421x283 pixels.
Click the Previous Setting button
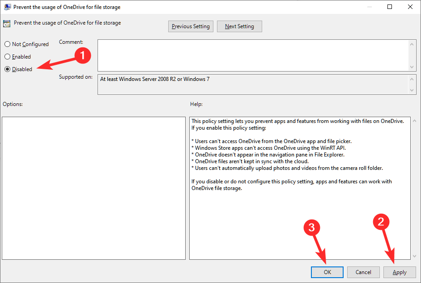point(191,26)
